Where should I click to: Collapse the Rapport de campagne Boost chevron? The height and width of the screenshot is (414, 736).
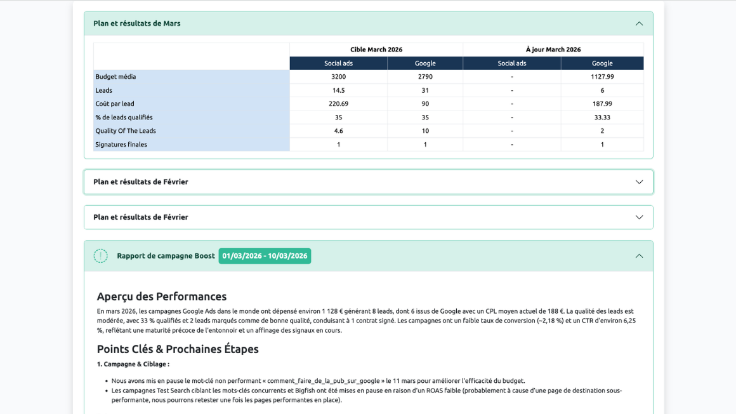(x=639, y=256)
